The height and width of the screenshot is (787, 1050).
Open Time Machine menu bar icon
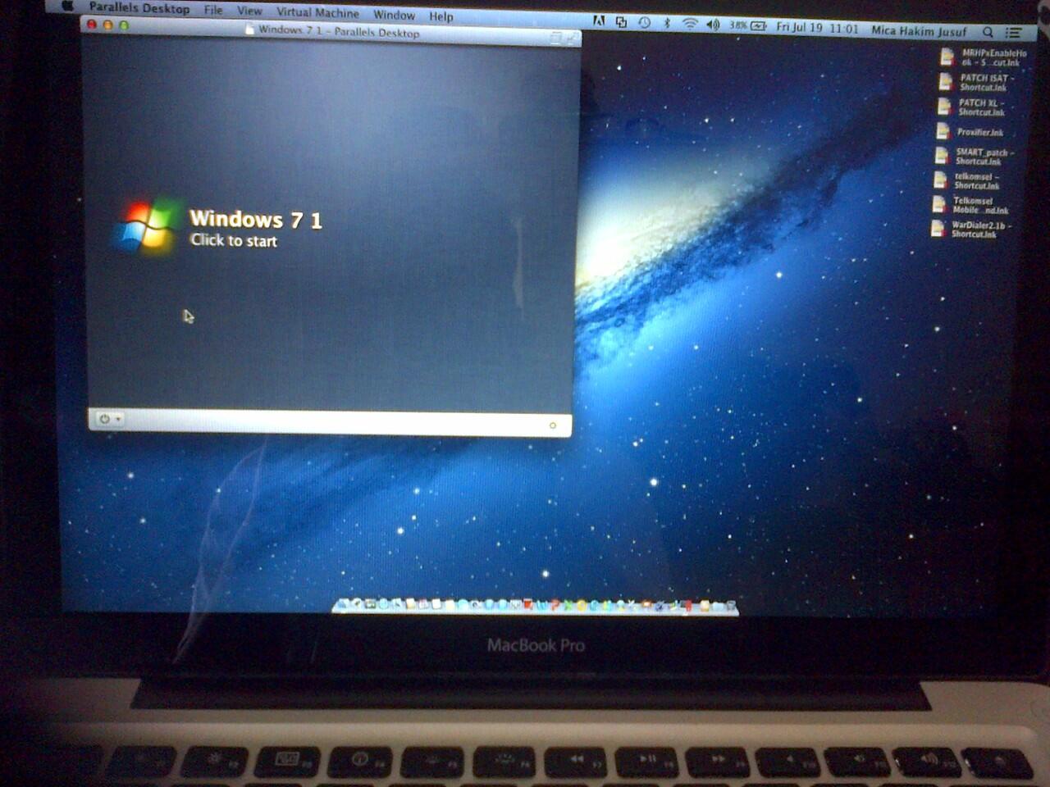[x=645, y=23]
